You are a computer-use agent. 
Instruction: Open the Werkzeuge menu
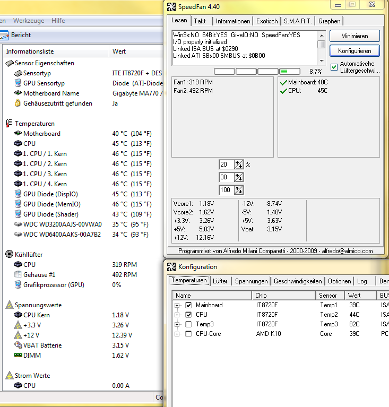point(29,21)
